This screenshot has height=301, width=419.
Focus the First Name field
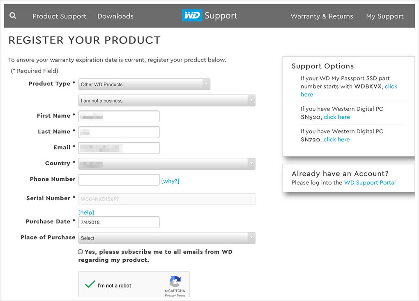pyautogui.click(x=119, y=116)
